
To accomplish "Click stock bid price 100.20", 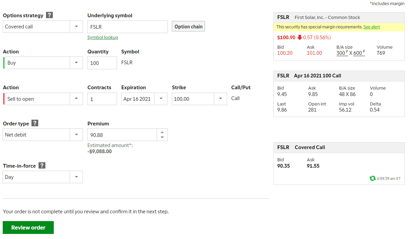I will click(x=285, y=53).
